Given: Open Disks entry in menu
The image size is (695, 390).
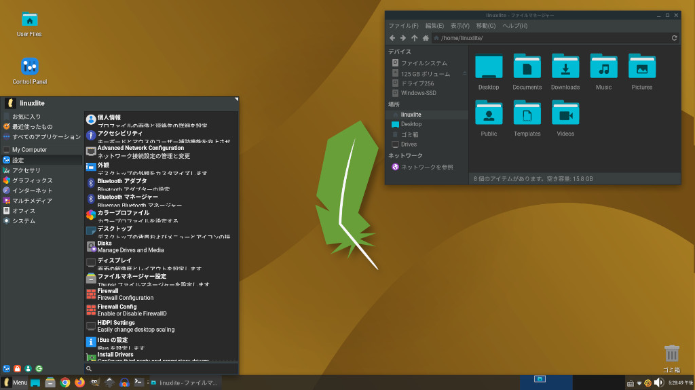Looking at the screenshot, I should point(162,247).
